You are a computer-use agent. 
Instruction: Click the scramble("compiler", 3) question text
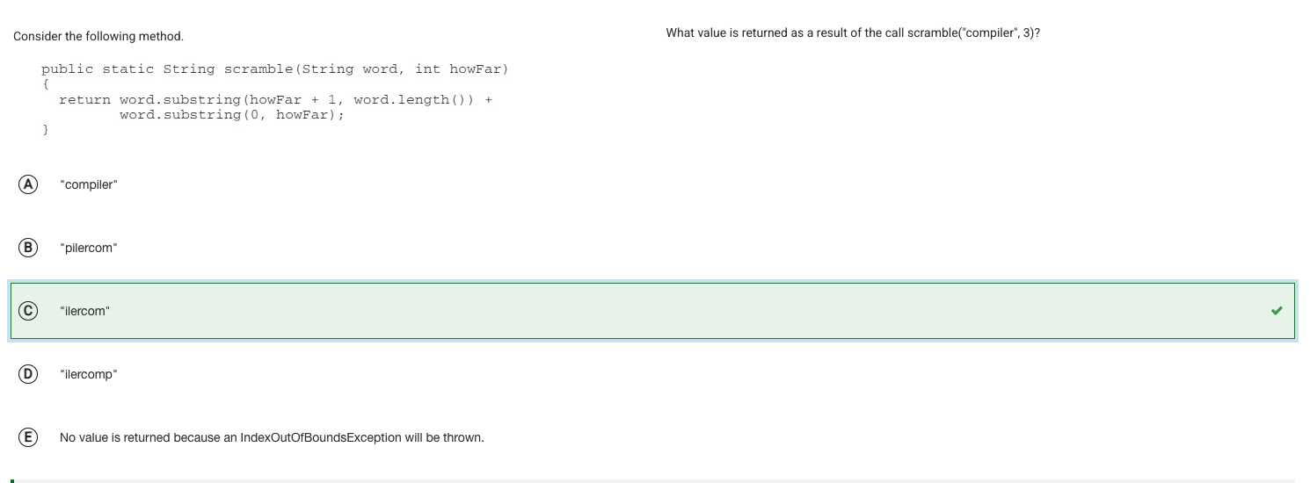coord(853,32)
